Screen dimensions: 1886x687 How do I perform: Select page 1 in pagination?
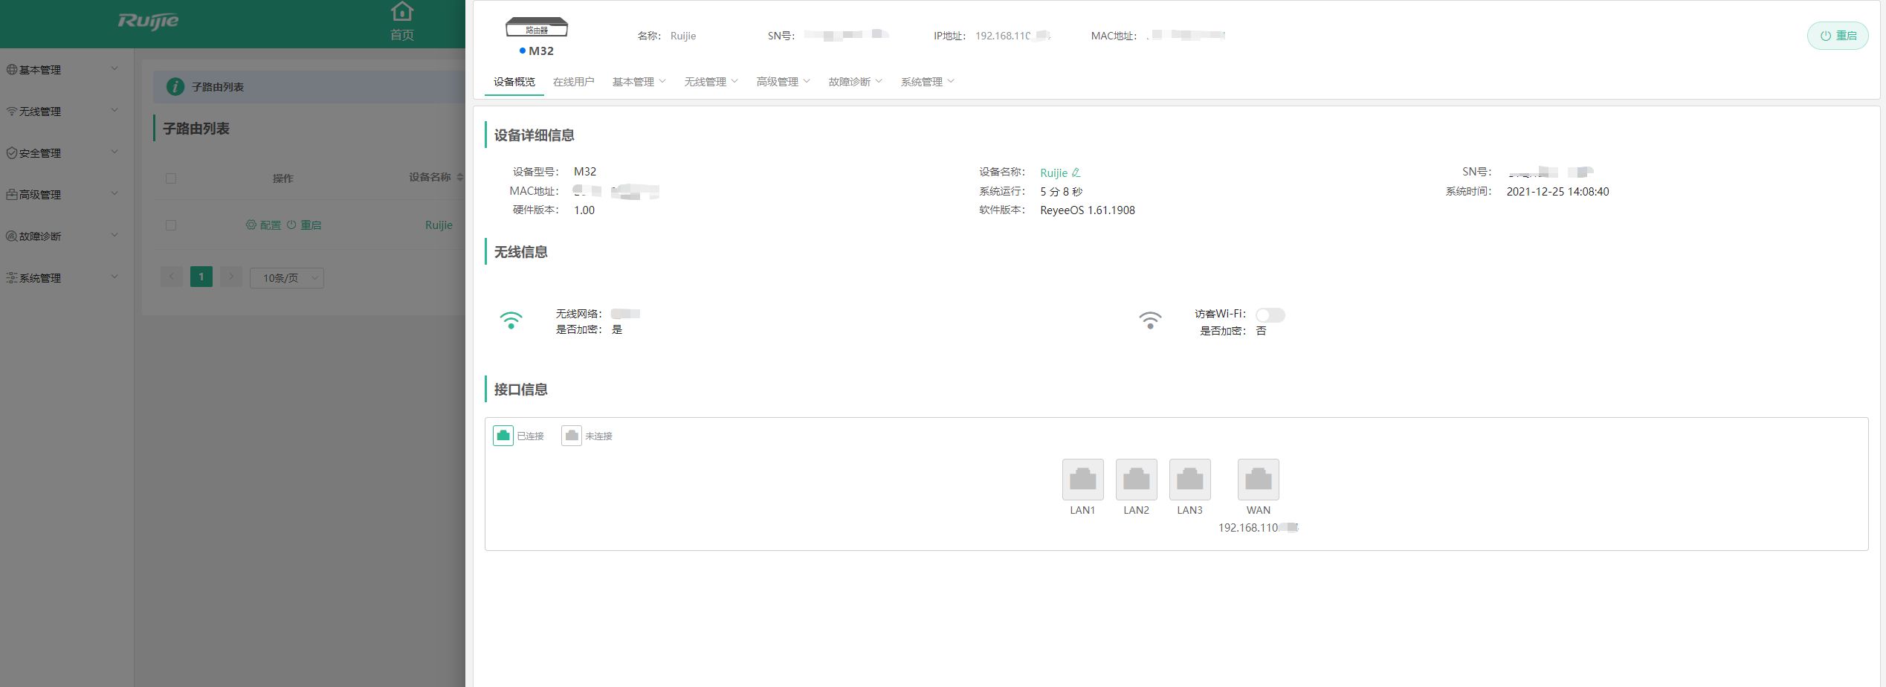coord(201,277)
